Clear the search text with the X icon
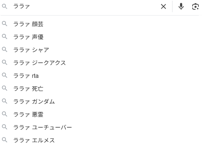Screen dimensions: 202x151 click(163, 6)
